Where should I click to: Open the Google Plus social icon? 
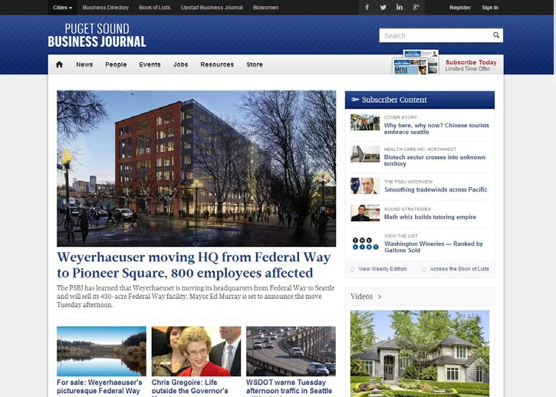(x=416, y=7)
